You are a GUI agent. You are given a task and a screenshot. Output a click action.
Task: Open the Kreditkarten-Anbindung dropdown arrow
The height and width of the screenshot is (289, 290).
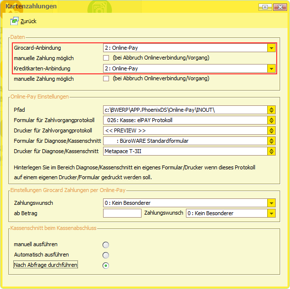tap(271, 69)
